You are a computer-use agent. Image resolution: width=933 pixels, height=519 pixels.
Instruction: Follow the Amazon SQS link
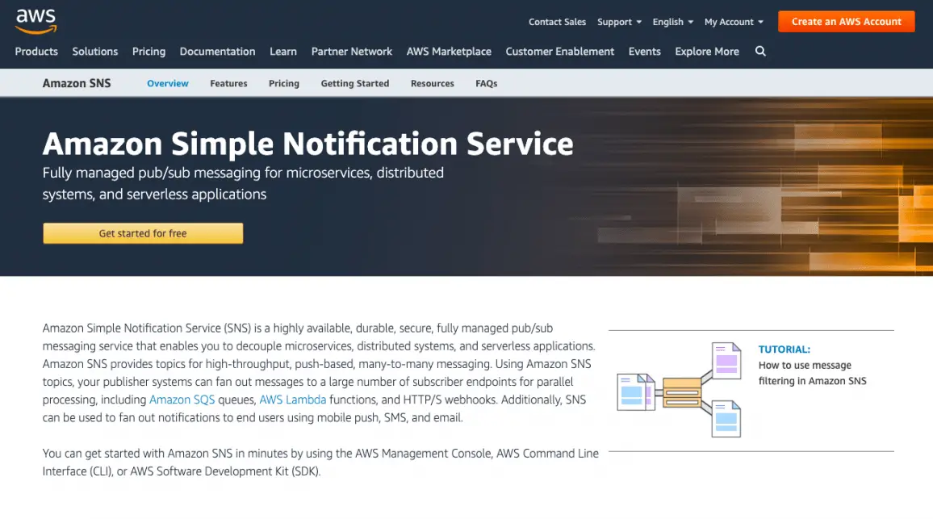pyautogui.click(x=182, y=400)
